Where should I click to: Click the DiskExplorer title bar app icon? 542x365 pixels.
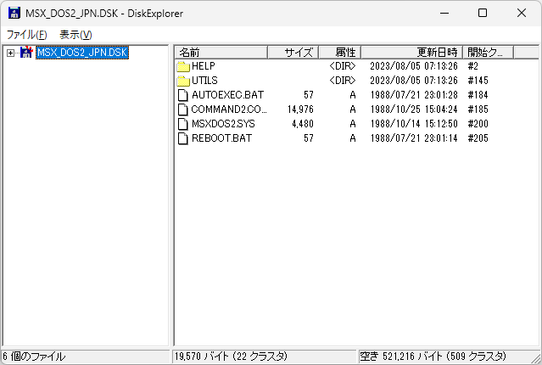(x=14, y=13)
